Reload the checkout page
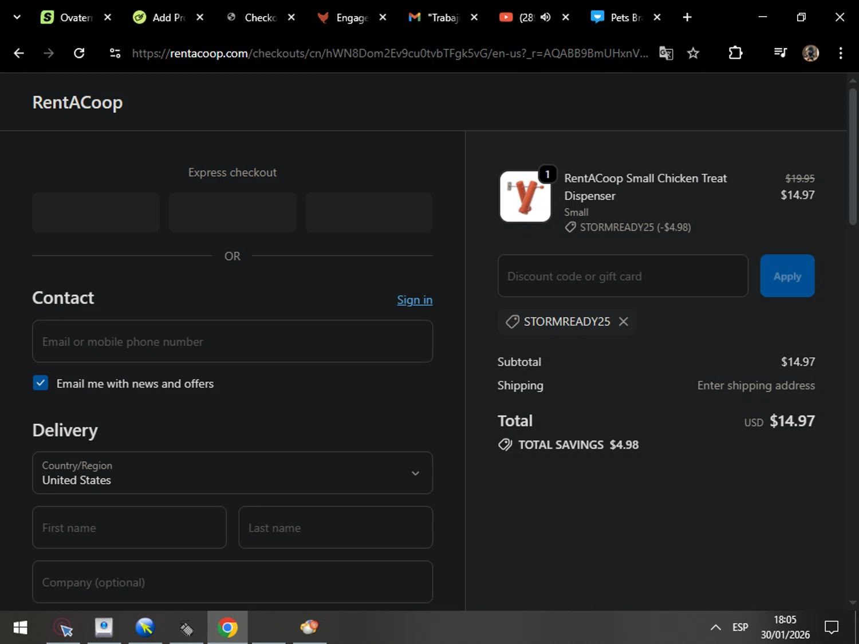This screenshot has height=644, width=859. click(x=79, y=53)
